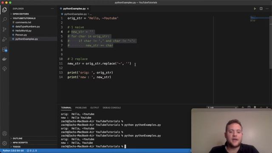Open the Accounts menu icon

5,133
